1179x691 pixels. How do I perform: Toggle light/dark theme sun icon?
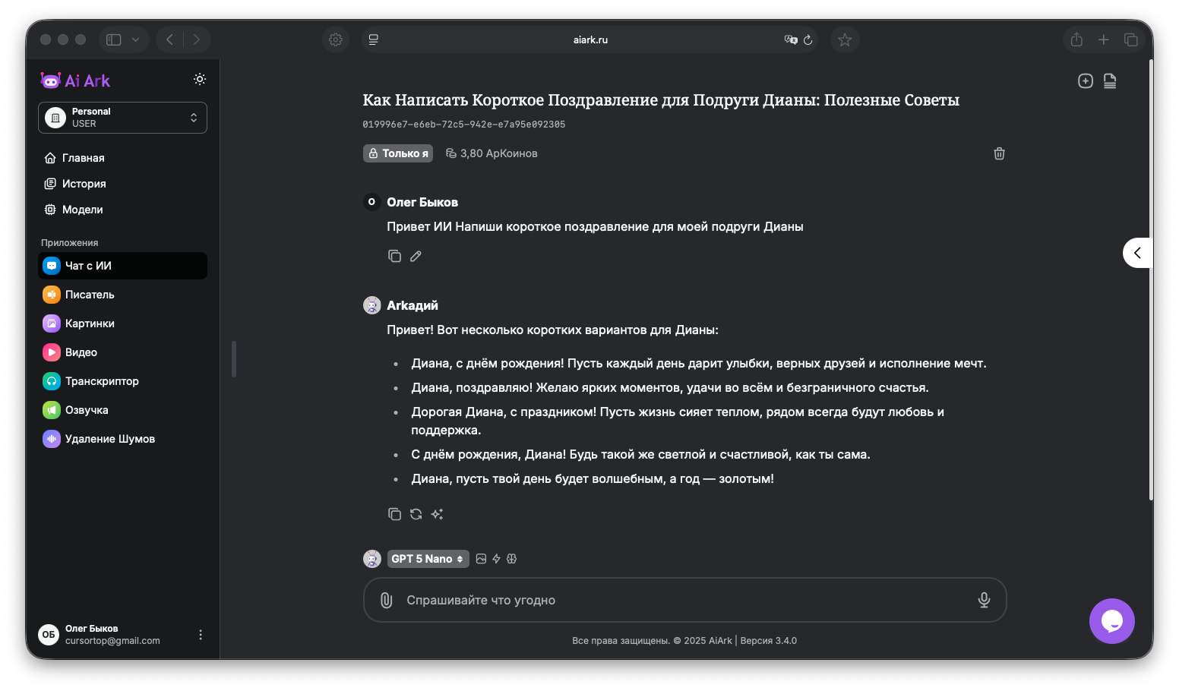[200, 79]
